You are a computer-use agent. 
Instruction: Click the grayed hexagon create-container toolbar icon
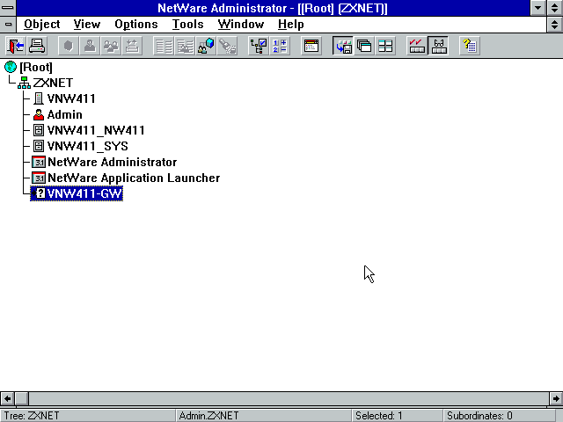tap(69, 46)
